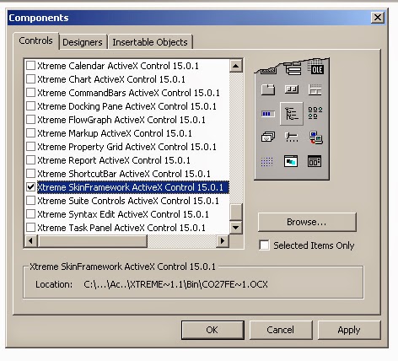Click the Location path ending CO27FE~1.OCX
The image size is (398, 361).
pyautogui.click(x=175, y=284)
